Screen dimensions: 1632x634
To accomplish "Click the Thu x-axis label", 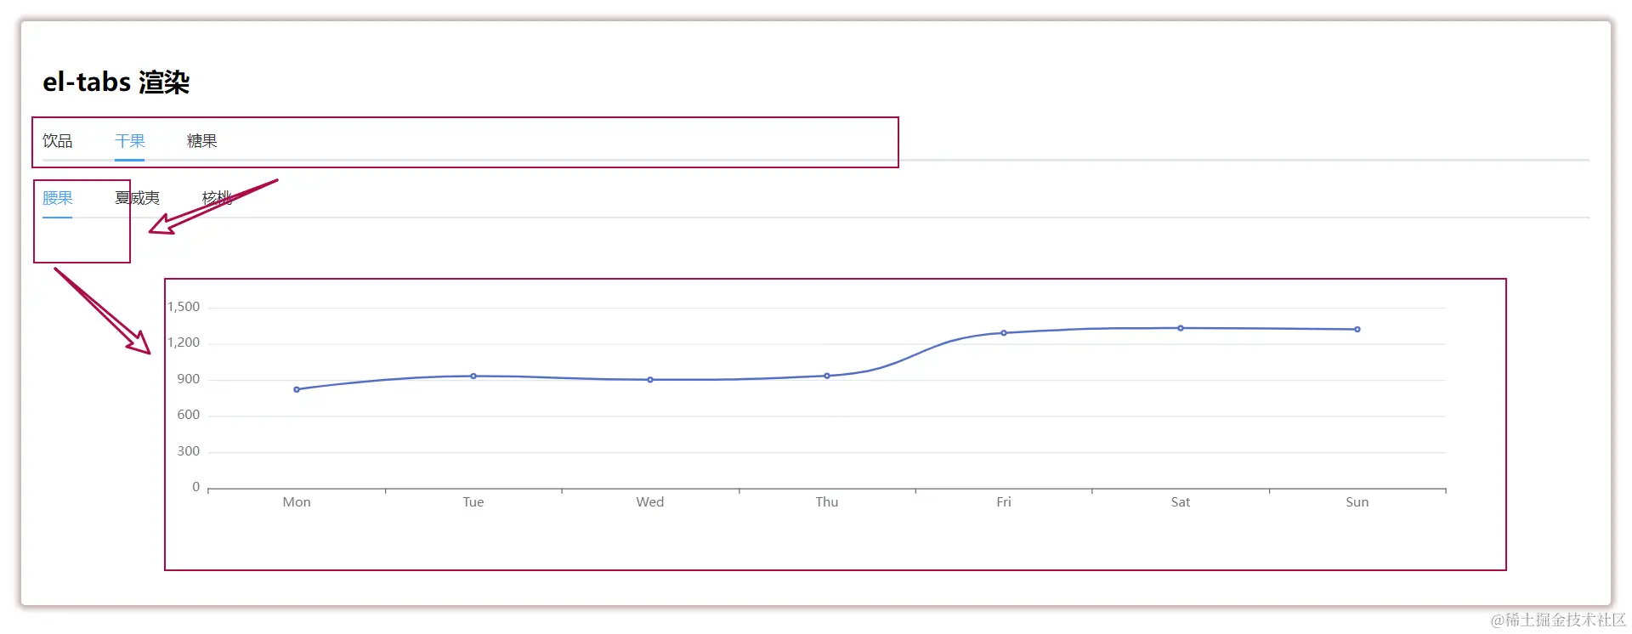I will 827,502.
